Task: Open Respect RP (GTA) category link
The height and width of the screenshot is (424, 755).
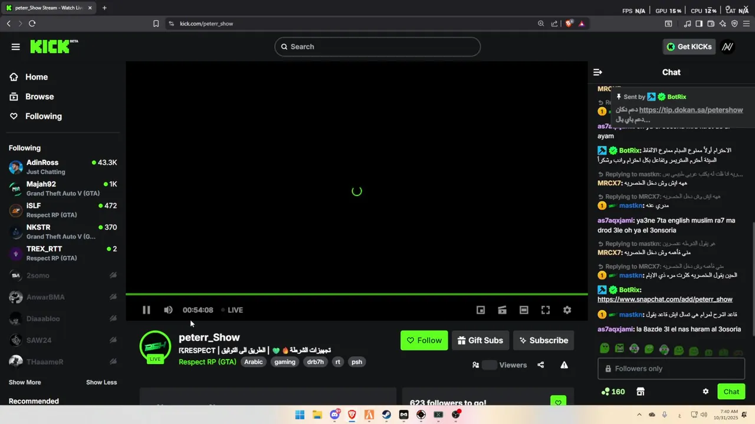Action: pos(208,362)
